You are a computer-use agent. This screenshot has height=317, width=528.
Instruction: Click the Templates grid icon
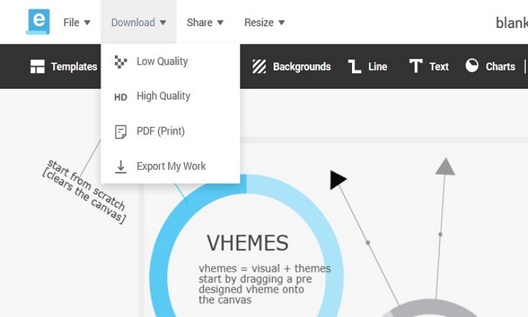point(37,66)
